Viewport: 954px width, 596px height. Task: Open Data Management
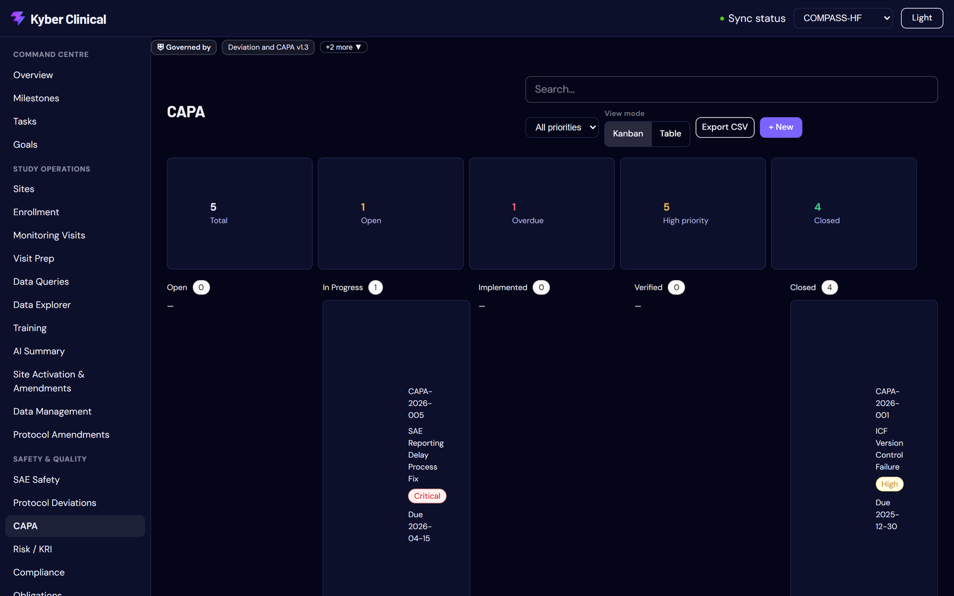click(x=75, y=412)
